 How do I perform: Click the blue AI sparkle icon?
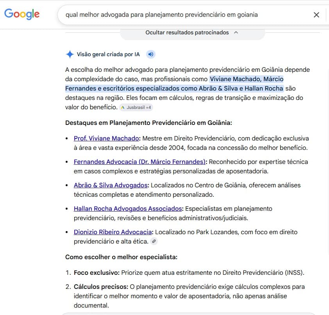coord(70,54)
